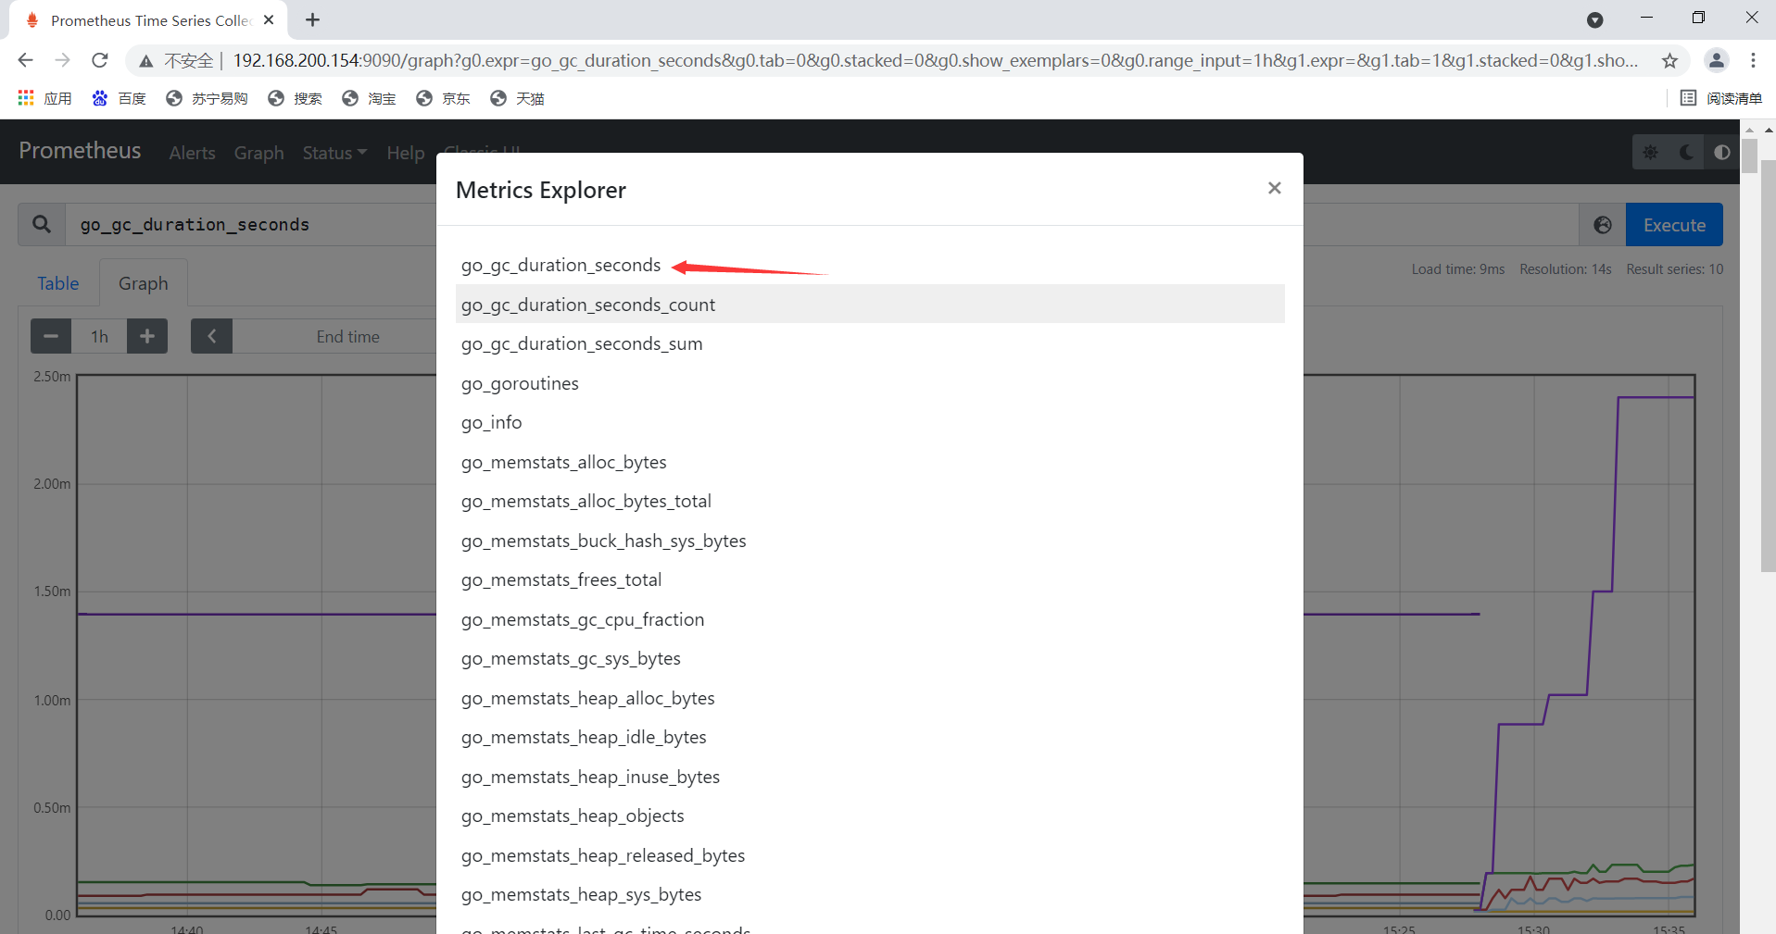Select go_info metric
This screenshot has height=934, width=1776.
870,423
